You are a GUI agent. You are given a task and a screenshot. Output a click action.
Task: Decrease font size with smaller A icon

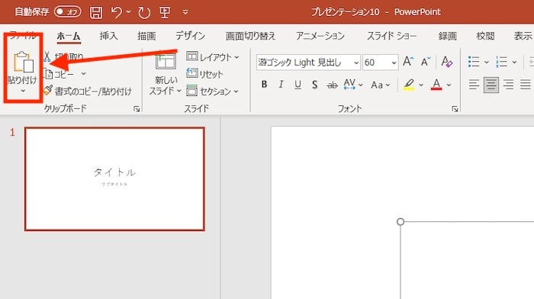tap(426, 62)
